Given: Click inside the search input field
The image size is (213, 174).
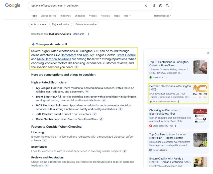Looking at the screenshot, I should coord(87,6).
